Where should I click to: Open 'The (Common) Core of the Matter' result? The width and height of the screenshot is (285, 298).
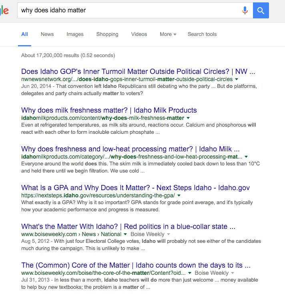136,265
